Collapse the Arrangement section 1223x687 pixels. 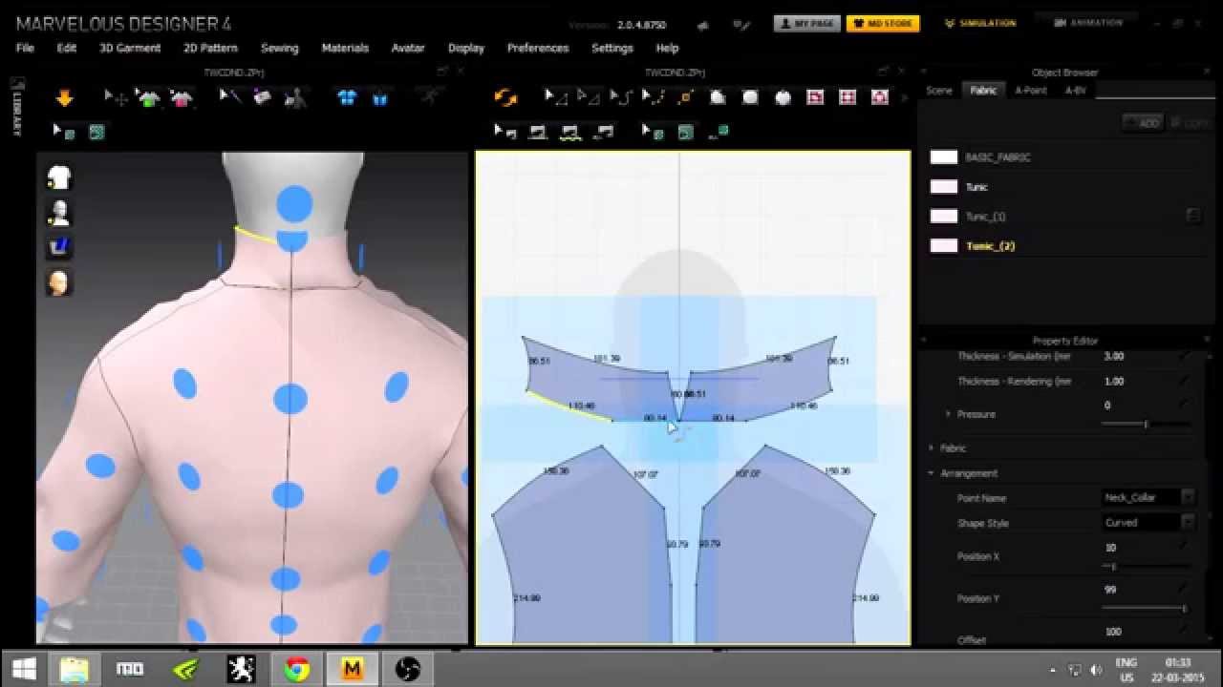pos(932,473)
